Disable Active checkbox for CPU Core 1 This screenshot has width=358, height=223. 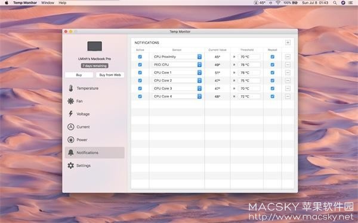click(140, 73)
